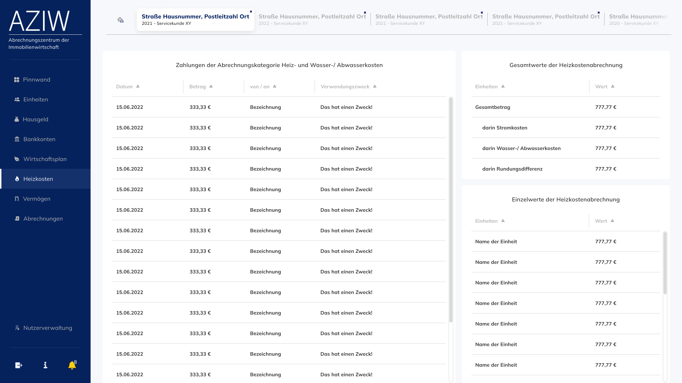The image size is (682, 383).
Task: Go to Nutzerverwaltung section
Action: click(48, 328)
